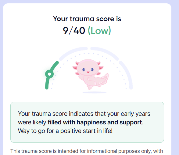
Task: Click the axolotl's tail
Action: [x=102, y=80]
